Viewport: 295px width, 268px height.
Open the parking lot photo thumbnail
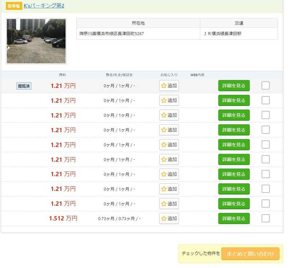click(36, 41)
